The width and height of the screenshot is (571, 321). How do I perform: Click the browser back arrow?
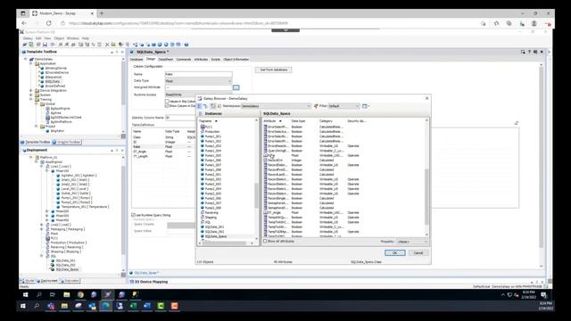pos(24,23)
